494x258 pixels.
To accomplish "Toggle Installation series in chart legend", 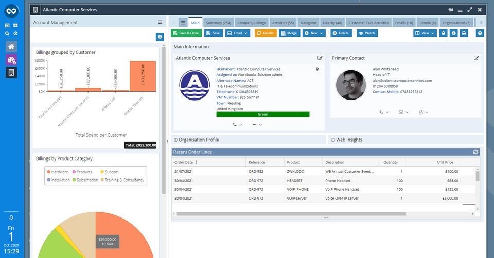I will 58,180.
